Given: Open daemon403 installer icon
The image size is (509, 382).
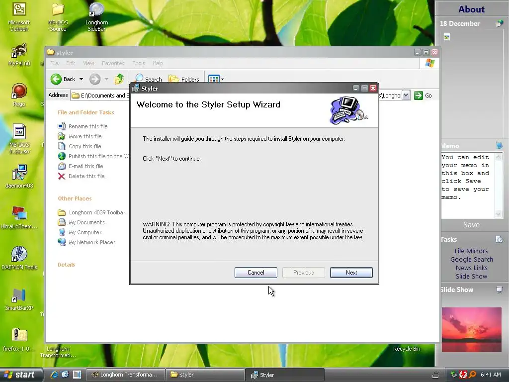Looking at the screenshot, I should [x=19, y=177].
